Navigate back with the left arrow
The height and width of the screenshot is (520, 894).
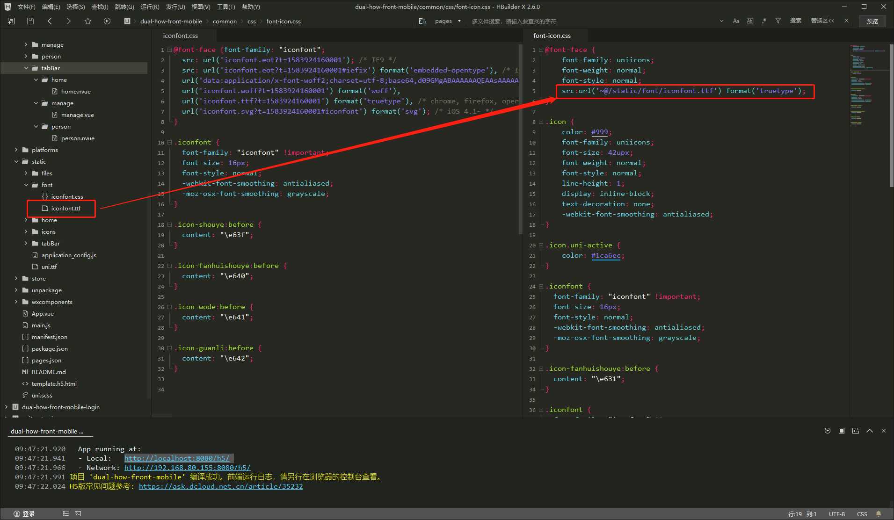click(50, 21)
